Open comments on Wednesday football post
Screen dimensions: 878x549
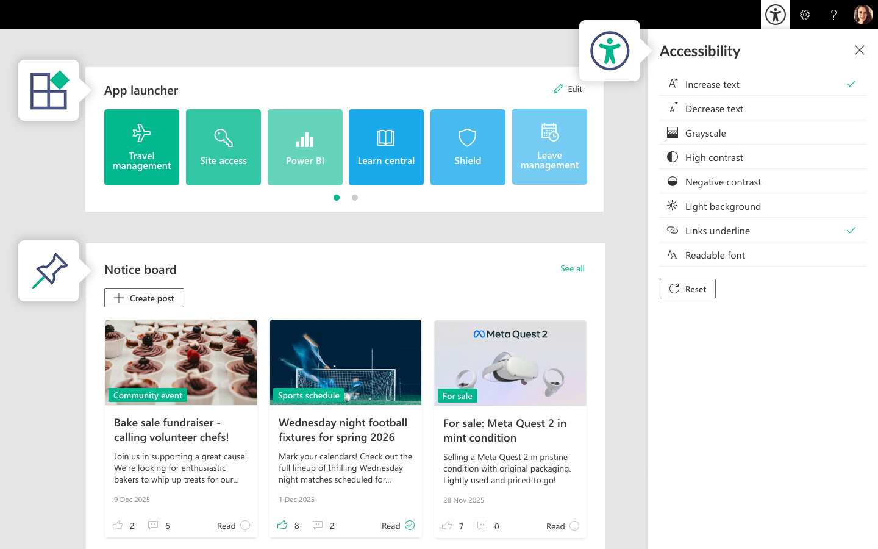point(318,525)
